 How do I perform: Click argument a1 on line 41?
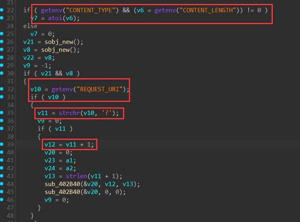[69, 160]
